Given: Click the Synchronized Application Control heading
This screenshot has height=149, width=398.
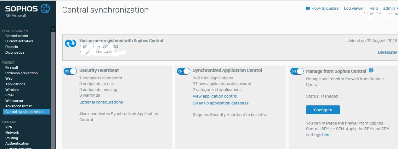Looking at the screenshot, I should (x=227, y=71).
